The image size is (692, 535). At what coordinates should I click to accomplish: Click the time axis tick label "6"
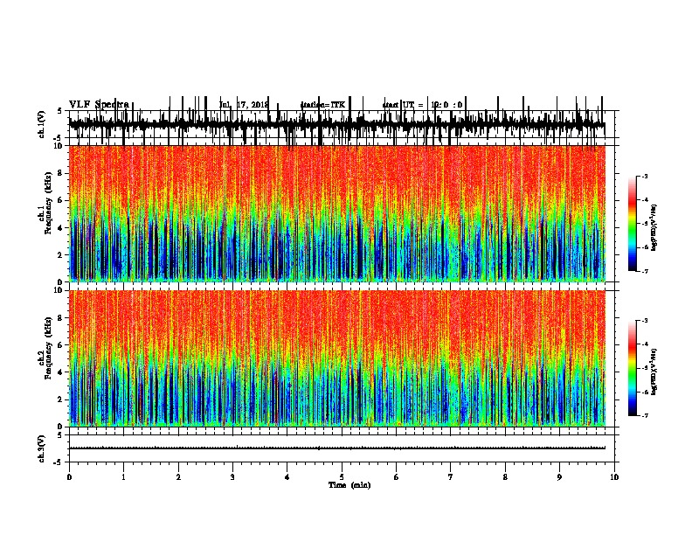pos(397,477)
